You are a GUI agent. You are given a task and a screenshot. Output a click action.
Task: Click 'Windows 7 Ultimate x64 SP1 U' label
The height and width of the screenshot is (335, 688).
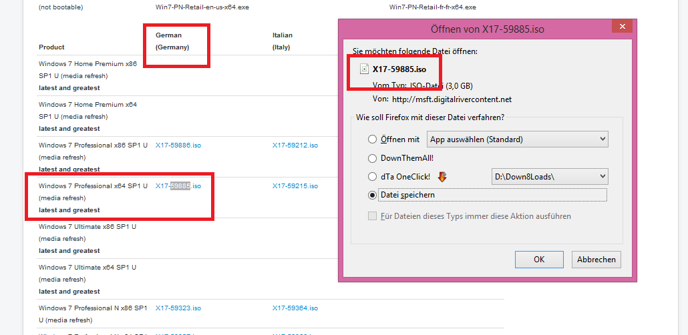click(88, 267)
